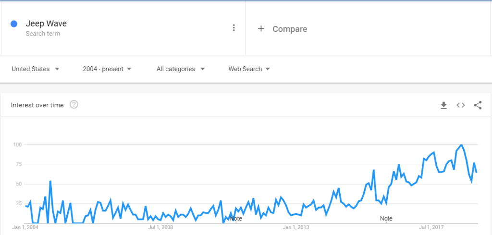Screen dimensions: 492x235
Task: Open the three-dot menu for Jeep Wave
Action: [x=234, y=28]
